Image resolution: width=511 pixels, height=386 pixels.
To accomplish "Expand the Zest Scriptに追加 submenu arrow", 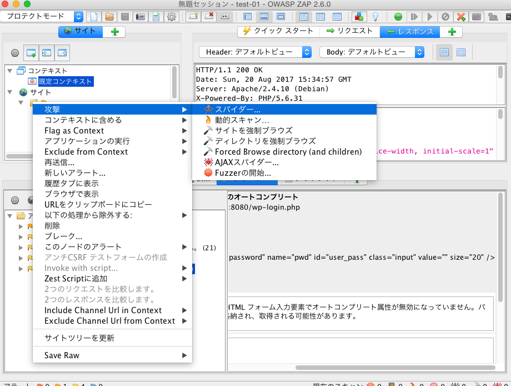I will coord(184,279).
